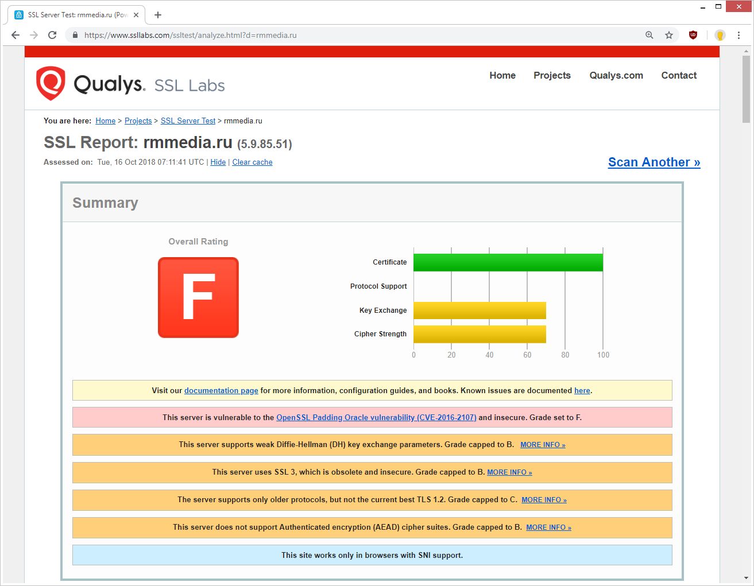
Task: Open the OpenSSL Padding Oracle vulnerability link
Action: point(376,417)
